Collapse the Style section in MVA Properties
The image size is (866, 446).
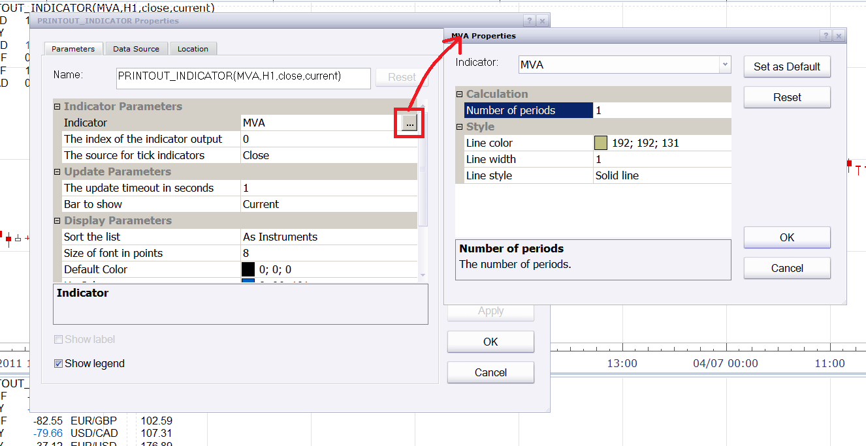tap(459, 126)
